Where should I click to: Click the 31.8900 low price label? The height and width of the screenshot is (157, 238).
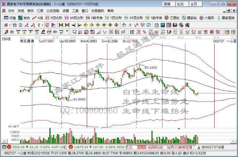(79, 99)
